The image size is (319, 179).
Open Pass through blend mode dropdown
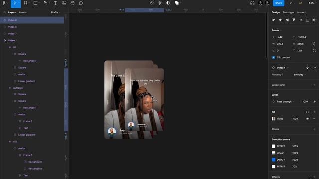click(x=285, y=102)
